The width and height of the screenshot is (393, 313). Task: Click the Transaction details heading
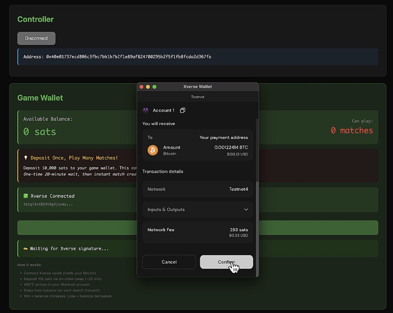pyautogui.click(x=163, y=172)
